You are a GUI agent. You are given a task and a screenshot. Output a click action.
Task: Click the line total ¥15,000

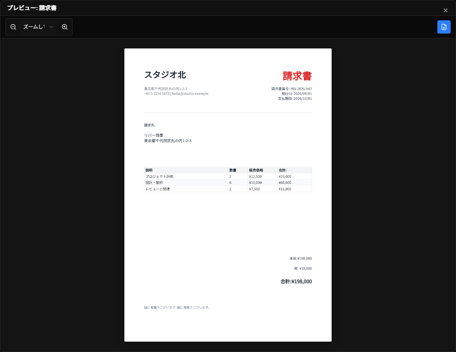coord(285,189)
